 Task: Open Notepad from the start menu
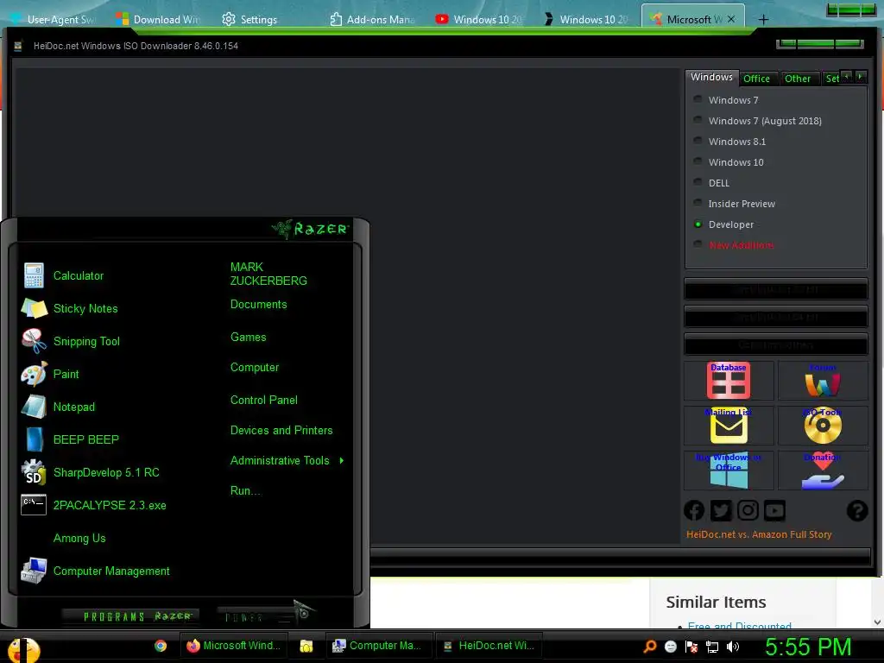point(59,407)
